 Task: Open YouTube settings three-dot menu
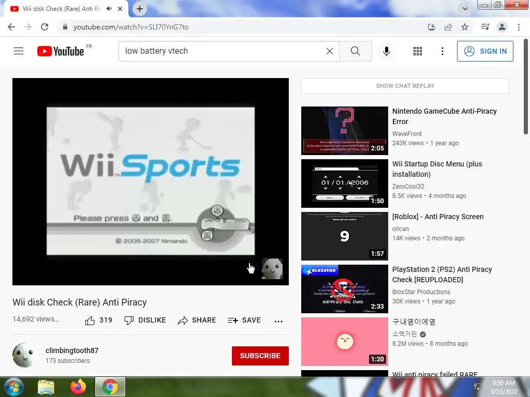tap(442, 51)
